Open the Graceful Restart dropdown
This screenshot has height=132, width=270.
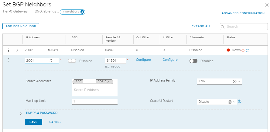coord(234,102)
